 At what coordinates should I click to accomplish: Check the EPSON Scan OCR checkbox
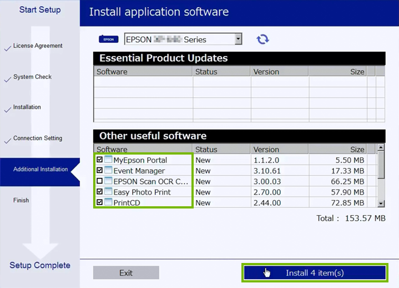(x=99, y=181)
